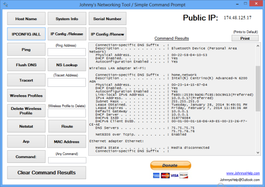
Task: Run Netstat
Action: pyautogui.click(x=26, y=126)
